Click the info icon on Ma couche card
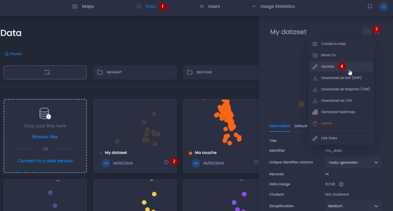This screenshot has width=393, height=211. (x=256, y=162)
